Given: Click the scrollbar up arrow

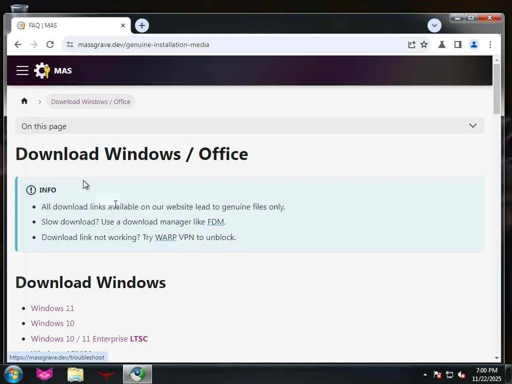Looking at the screenshot, I should pos(496,60).
